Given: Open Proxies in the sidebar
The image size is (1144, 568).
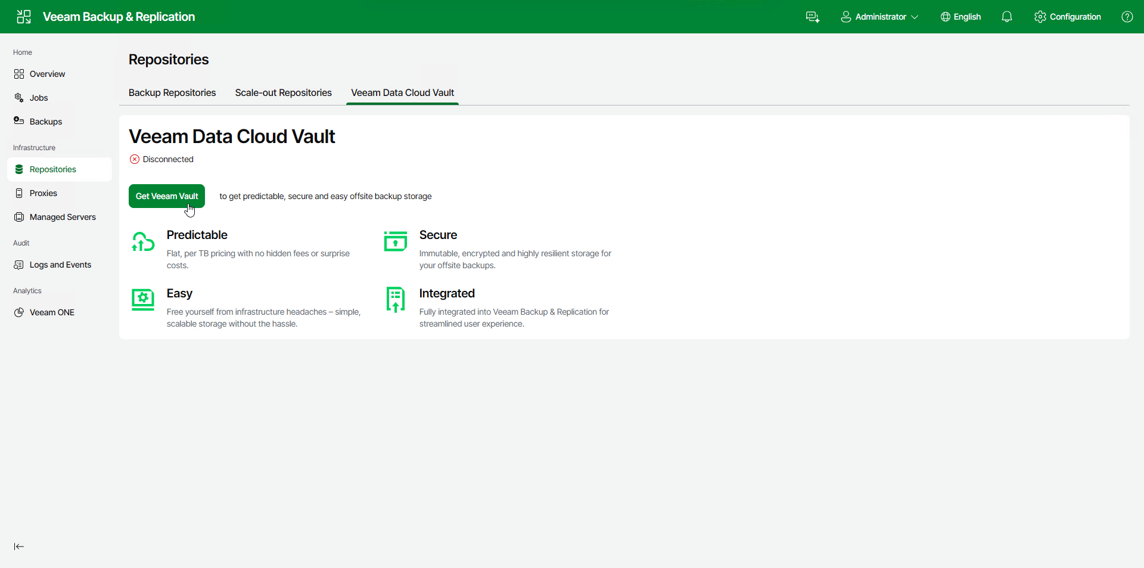Looking at the screenshot, I should [x=60, y=193].
